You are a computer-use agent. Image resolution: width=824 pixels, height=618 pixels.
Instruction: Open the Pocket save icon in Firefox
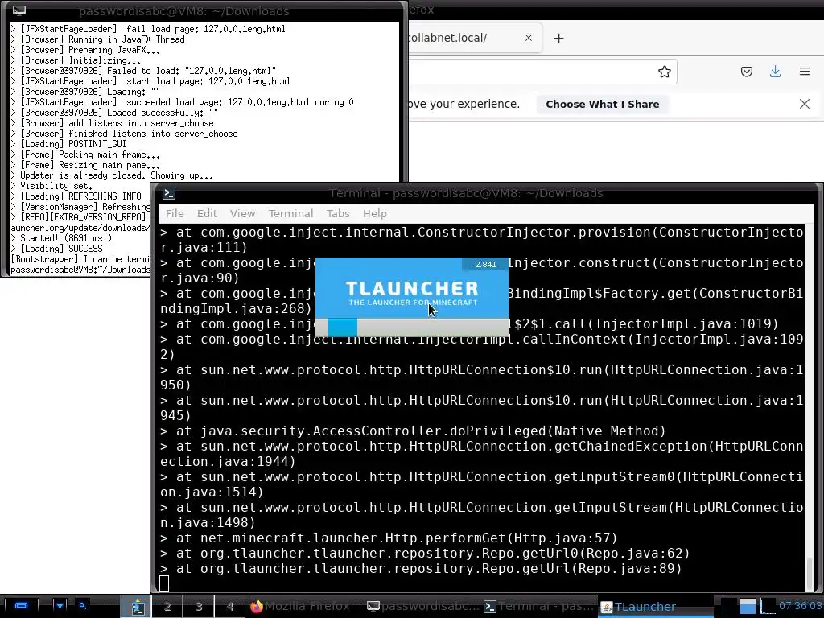point(746,72)
